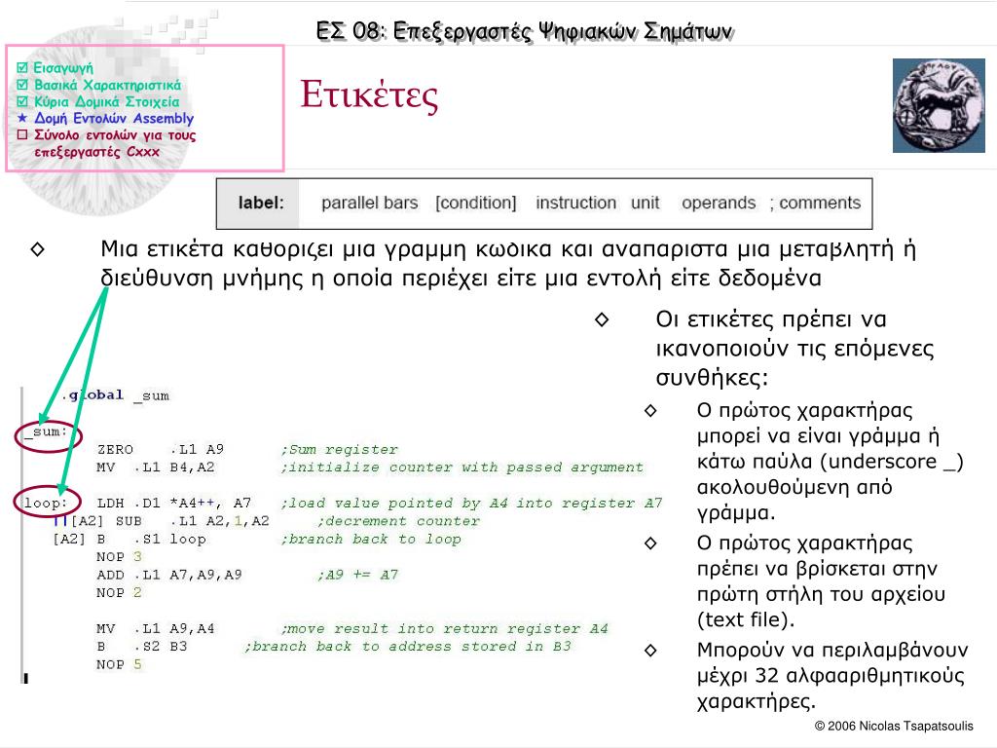Screen dimensions: 997x748
Task: Click ';branch back to address stored in B3' comment
Action: pos(408,647)
